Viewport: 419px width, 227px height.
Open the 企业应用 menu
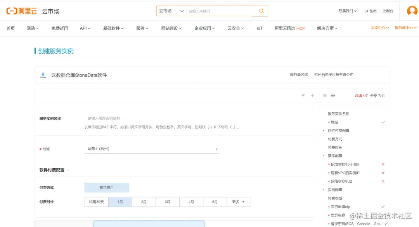(204, 28)
